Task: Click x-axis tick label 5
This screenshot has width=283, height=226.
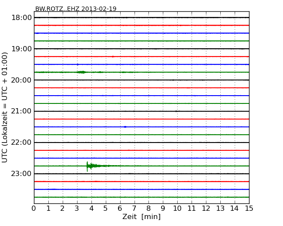Action: (x=106, y=208)
